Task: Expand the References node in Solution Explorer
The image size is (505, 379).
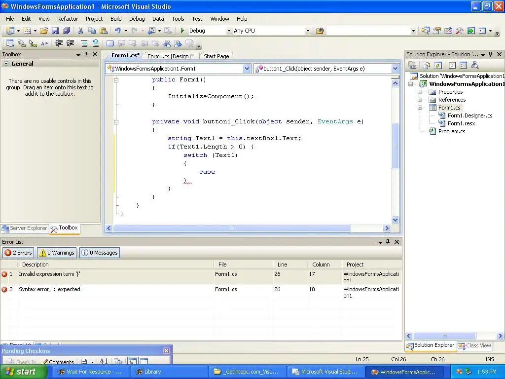Action: (420, 100)
